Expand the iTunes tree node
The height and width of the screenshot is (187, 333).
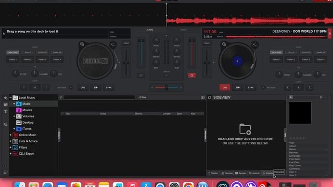(x=14, y=129)
